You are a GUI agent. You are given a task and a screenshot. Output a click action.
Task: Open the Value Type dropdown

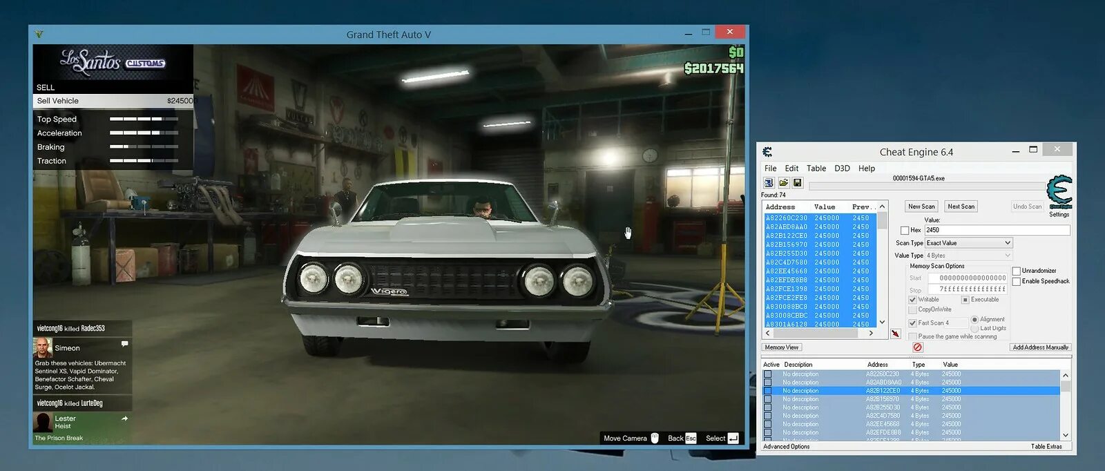coord(969,256)
